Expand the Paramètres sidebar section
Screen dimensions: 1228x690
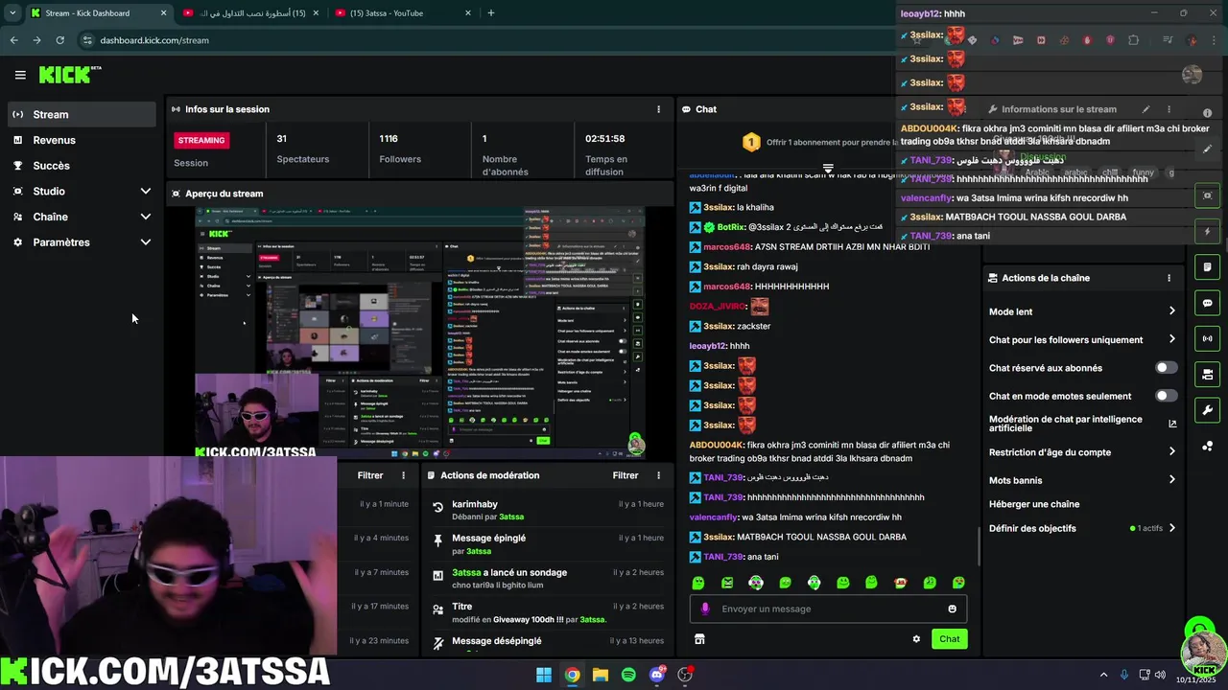click(x=81, y=242)
